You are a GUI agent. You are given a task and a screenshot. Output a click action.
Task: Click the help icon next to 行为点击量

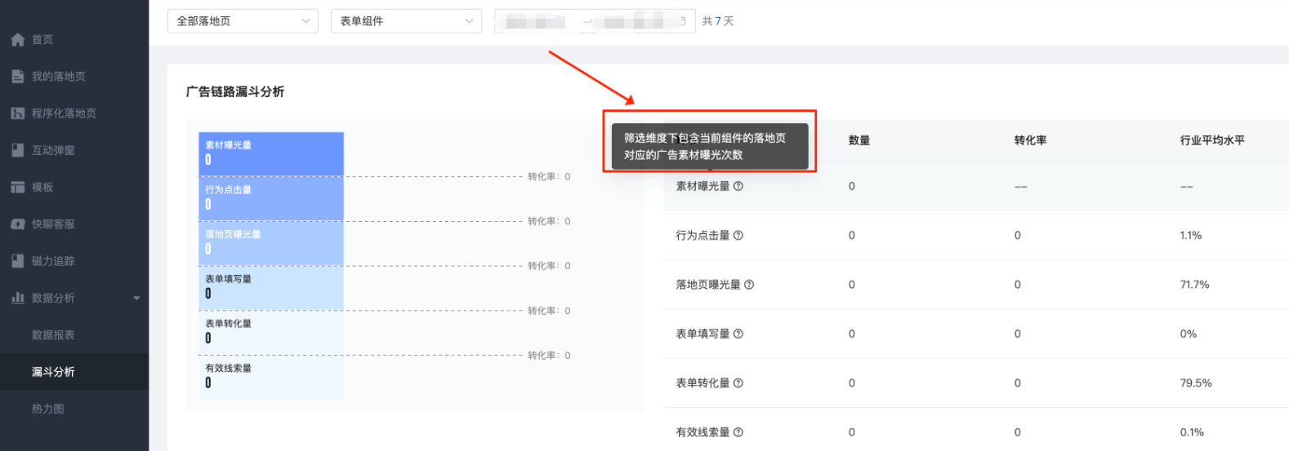click(738, 235)
